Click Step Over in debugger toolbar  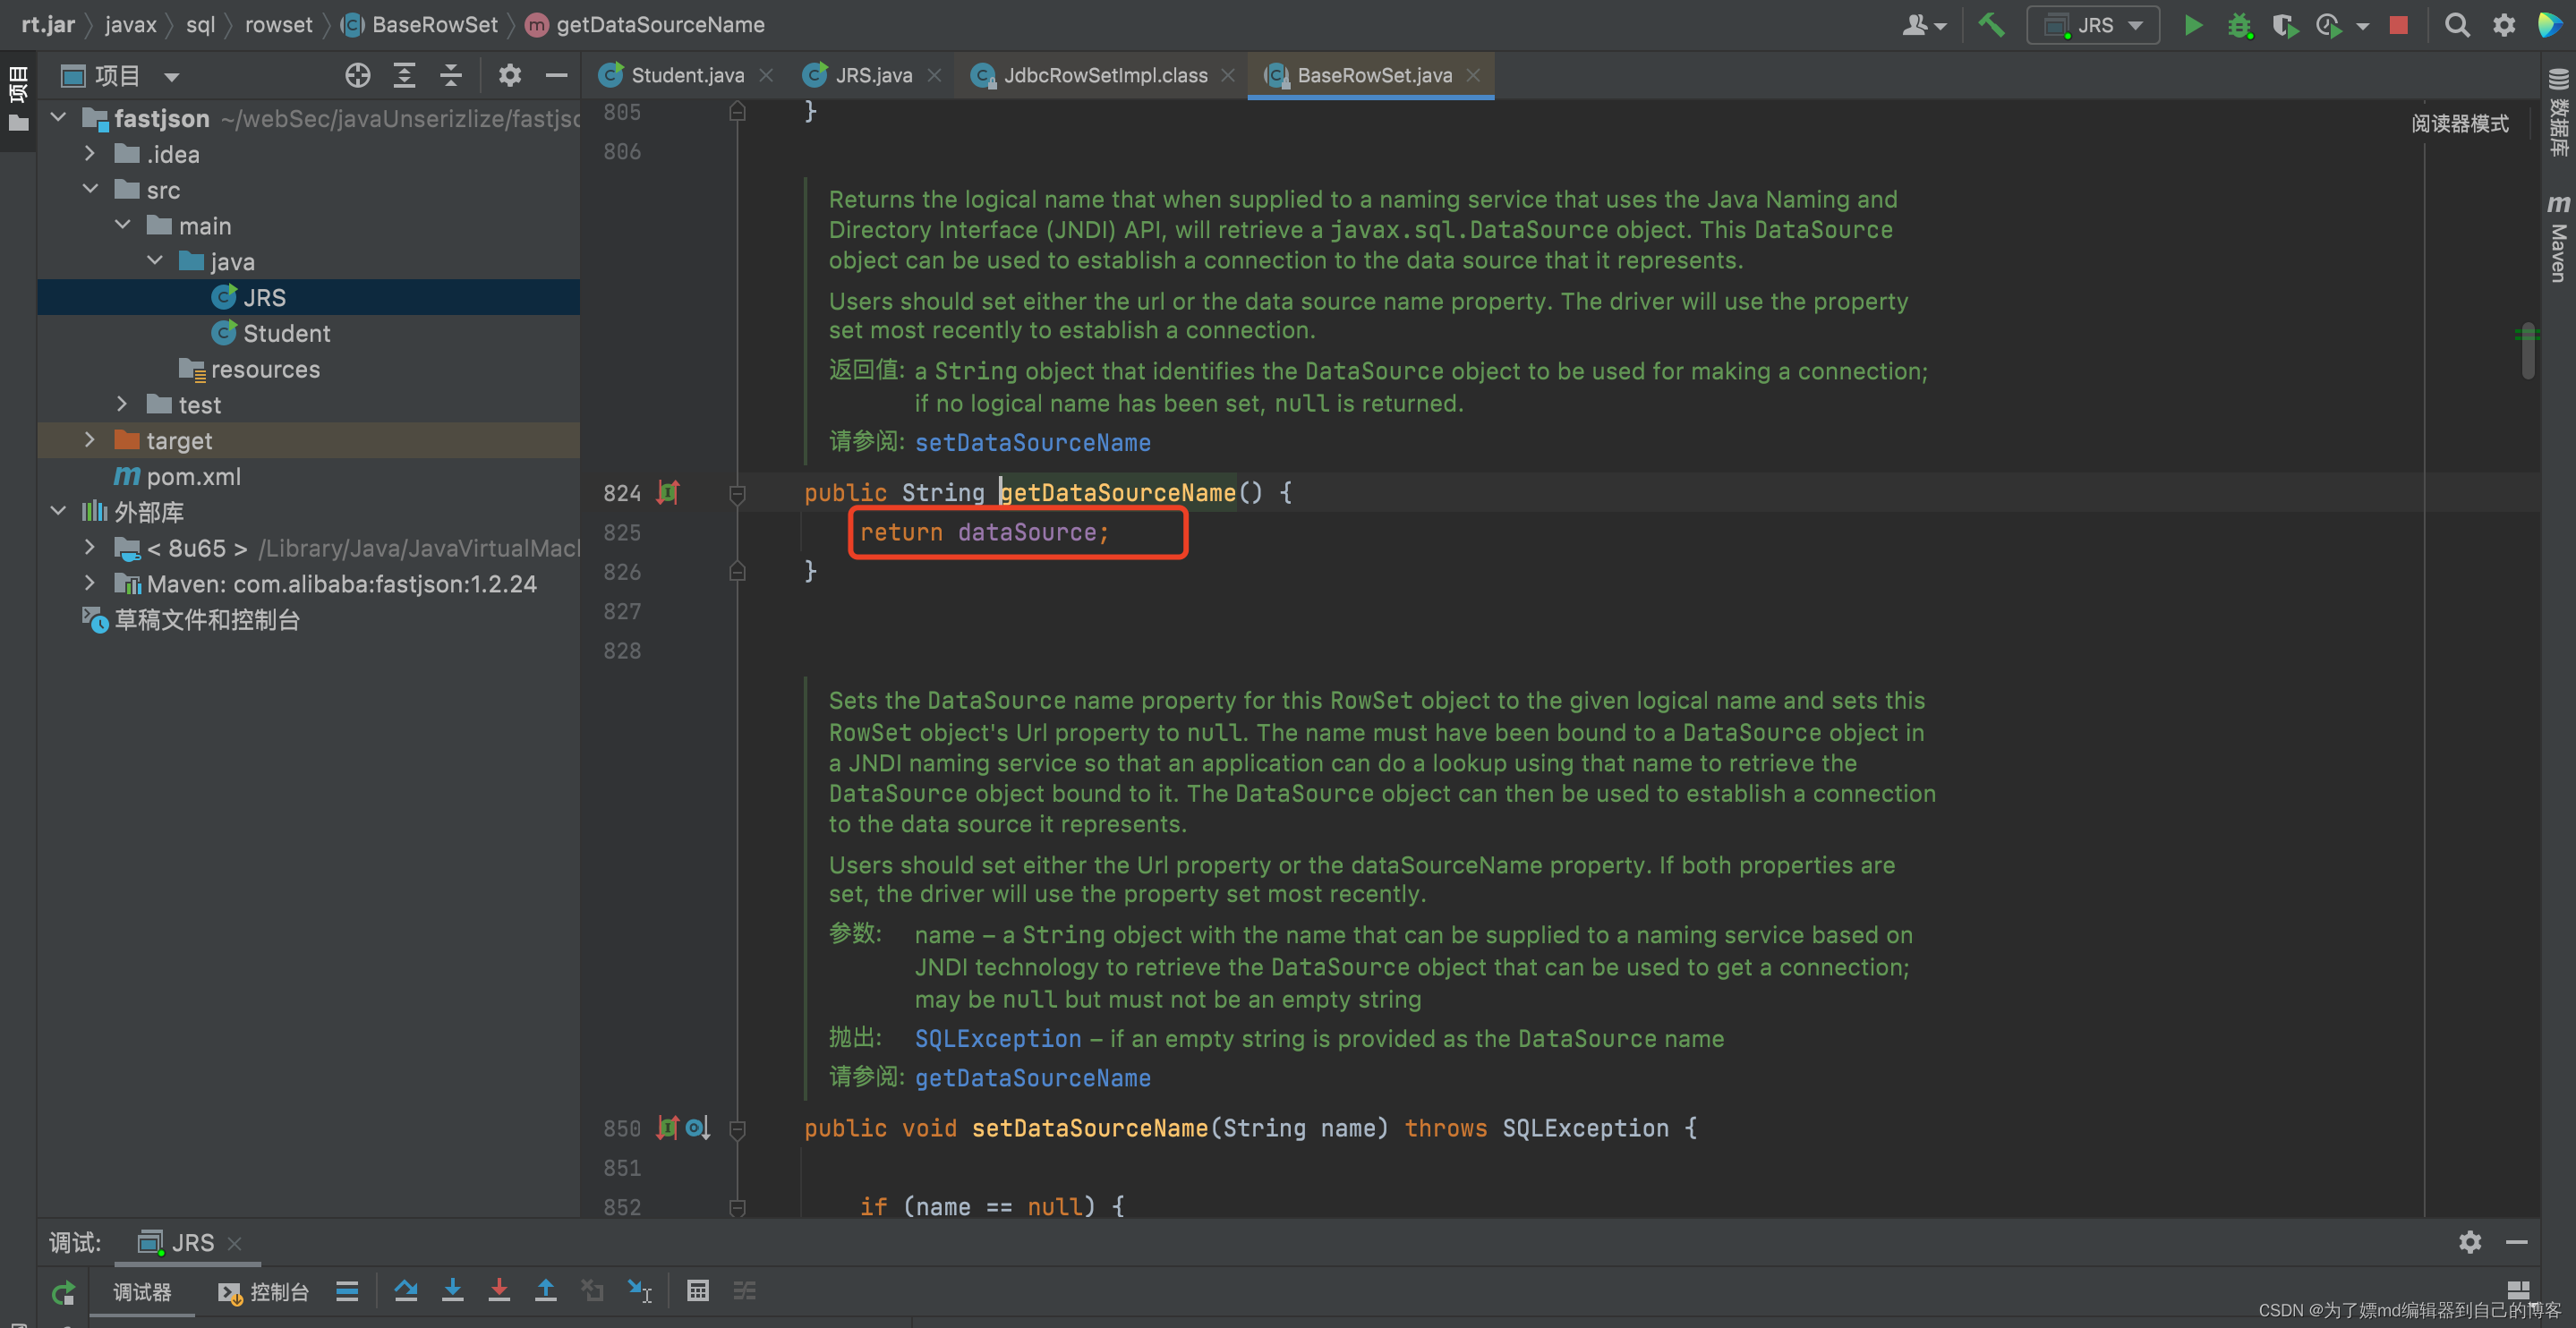(406, 1290)
